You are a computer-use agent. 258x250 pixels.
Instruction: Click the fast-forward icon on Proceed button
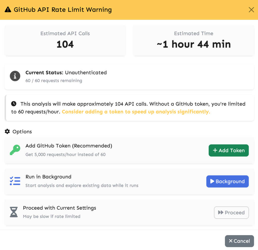(220, 212)
